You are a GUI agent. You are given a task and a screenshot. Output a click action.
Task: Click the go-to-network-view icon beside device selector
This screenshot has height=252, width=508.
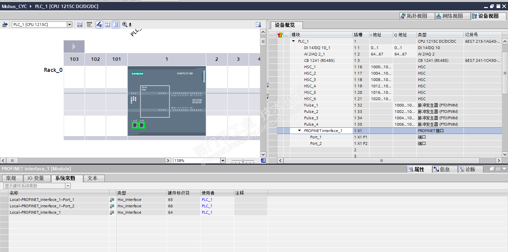(5, 25)
